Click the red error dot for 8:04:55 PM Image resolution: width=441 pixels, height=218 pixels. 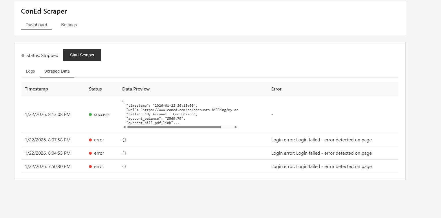click(x=90, y=153)
